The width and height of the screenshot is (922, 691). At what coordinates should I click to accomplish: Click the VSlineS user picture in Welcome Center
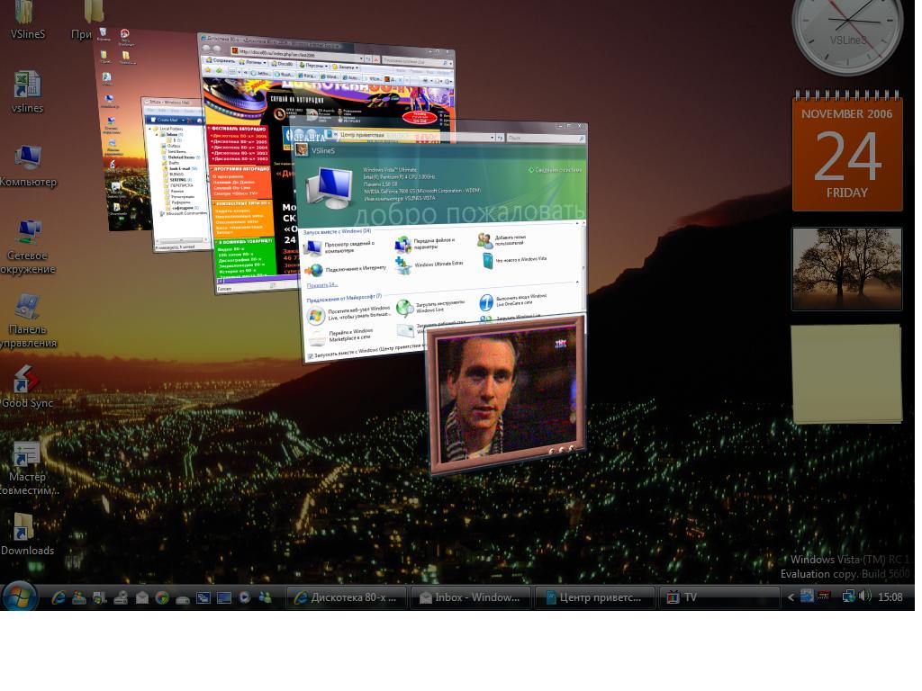302,150
